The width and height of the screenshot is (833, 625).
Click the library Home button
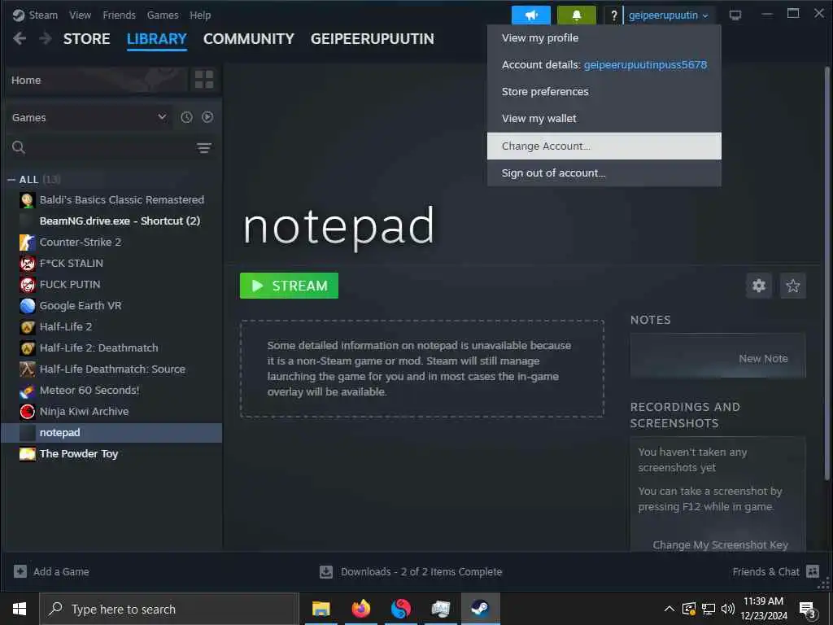pyautogui.click(x=97, y=80)
